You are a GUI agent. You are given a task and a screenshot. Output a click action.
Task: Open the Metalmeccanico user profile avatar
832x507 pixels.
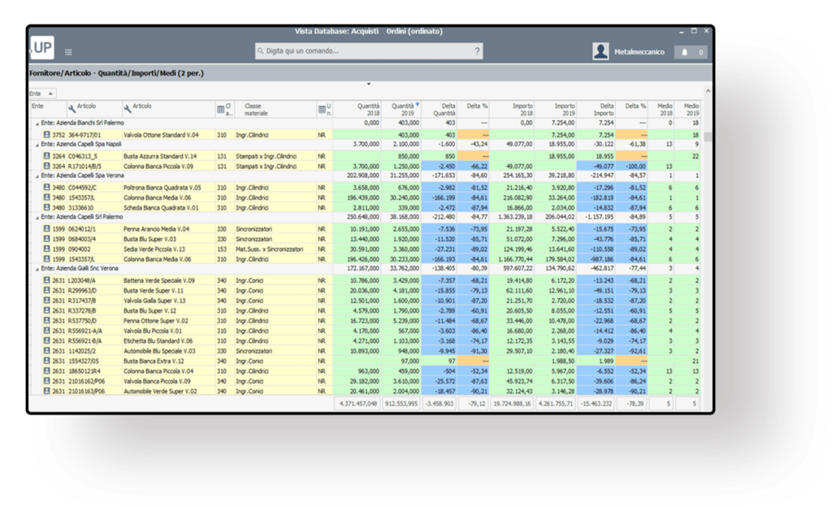pos(600,52)
